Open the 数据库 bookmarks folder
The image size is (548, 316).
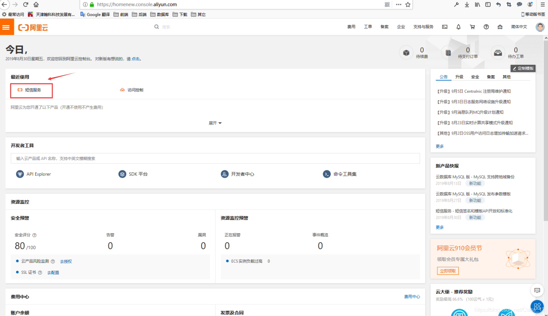(159, 15)
